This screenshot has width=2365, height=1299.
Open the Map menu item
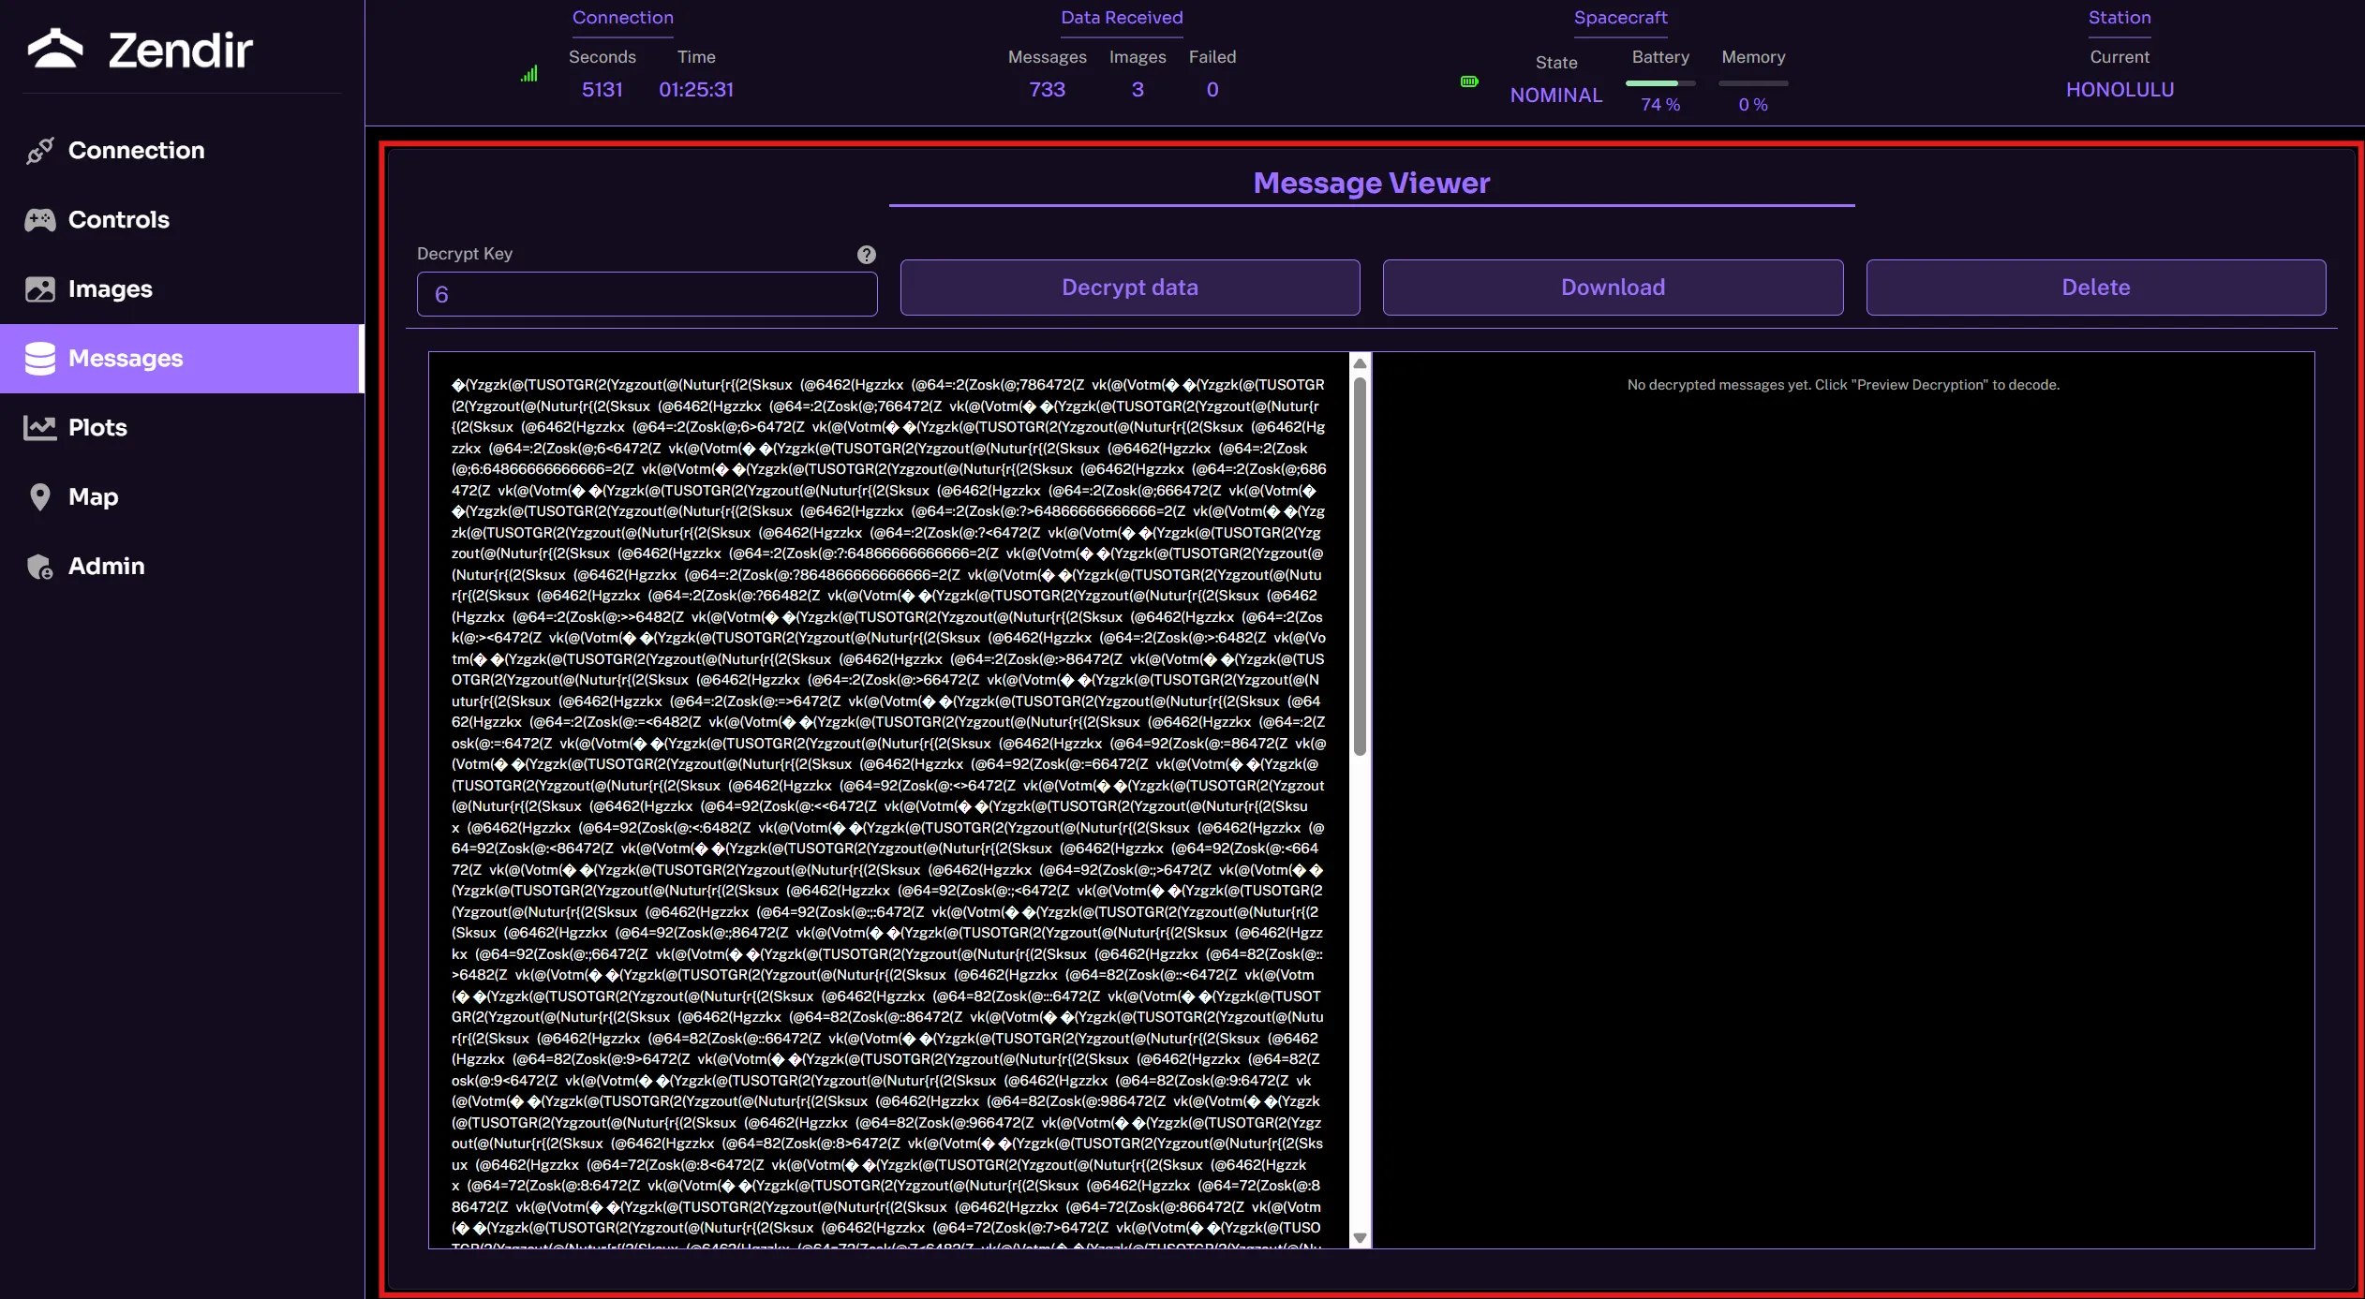(x=93, y=497)
